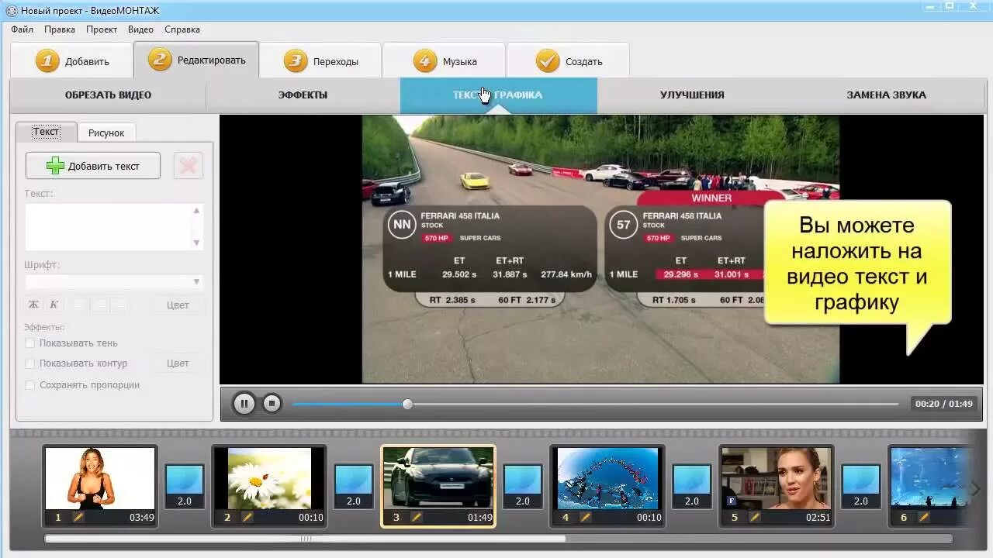Screen dimensions: 993x558
Task: Click the text box scroll down arrow
Action: pyautogui.click(x=196, y=243)
